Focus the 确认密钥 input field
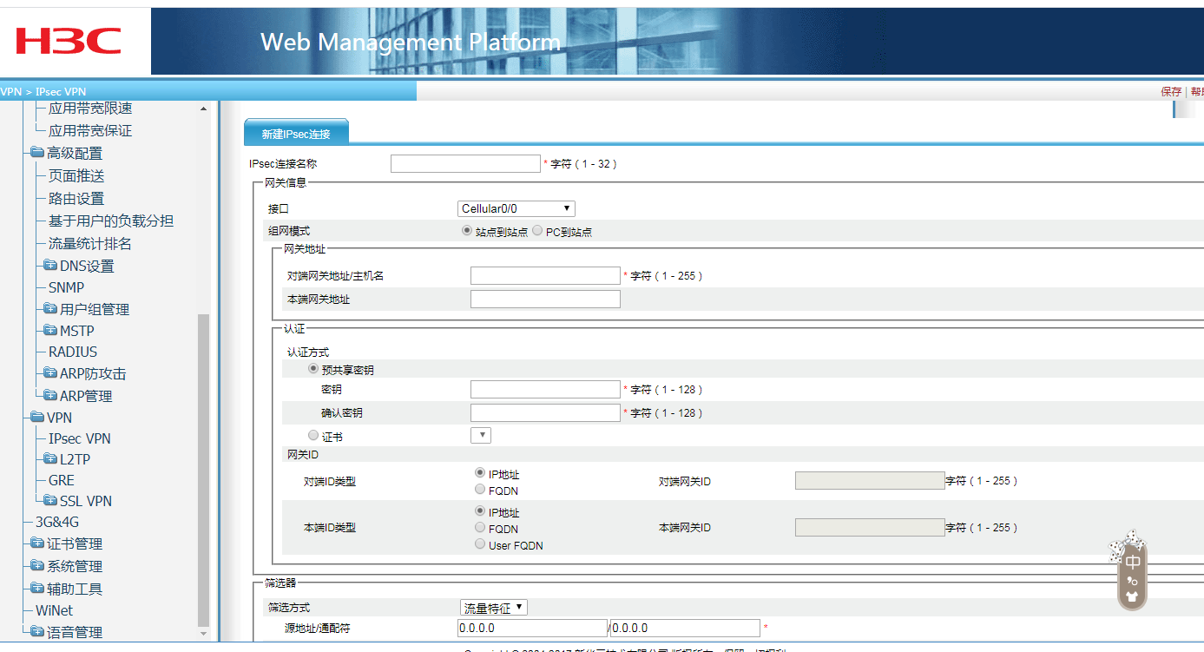Viewport: 1204px width, 652px height. pos(545,412)
